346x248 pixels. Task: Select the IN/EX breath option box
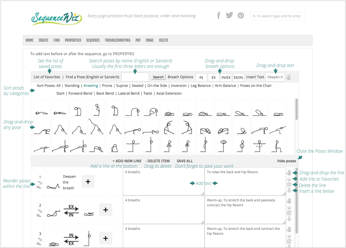tap(226, 77)
